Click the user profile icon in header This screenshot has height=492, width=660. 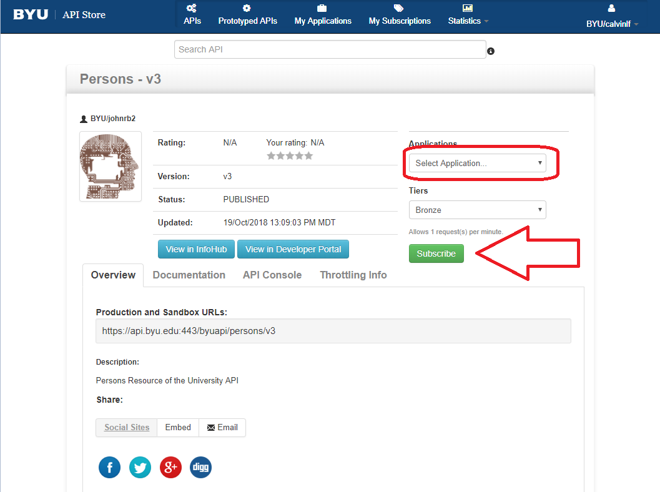click(611, 8)
